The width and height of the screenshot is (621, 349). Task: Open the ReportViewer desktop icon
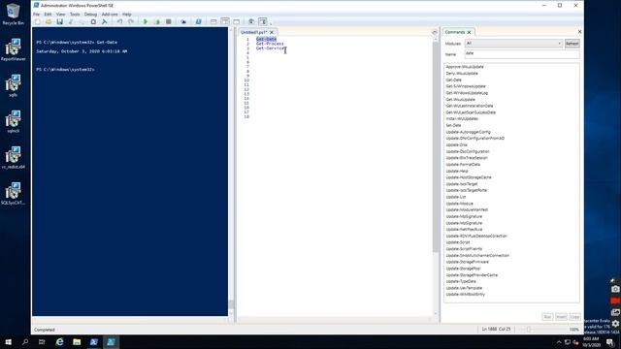pyautogui.click(x=13, y=49)
